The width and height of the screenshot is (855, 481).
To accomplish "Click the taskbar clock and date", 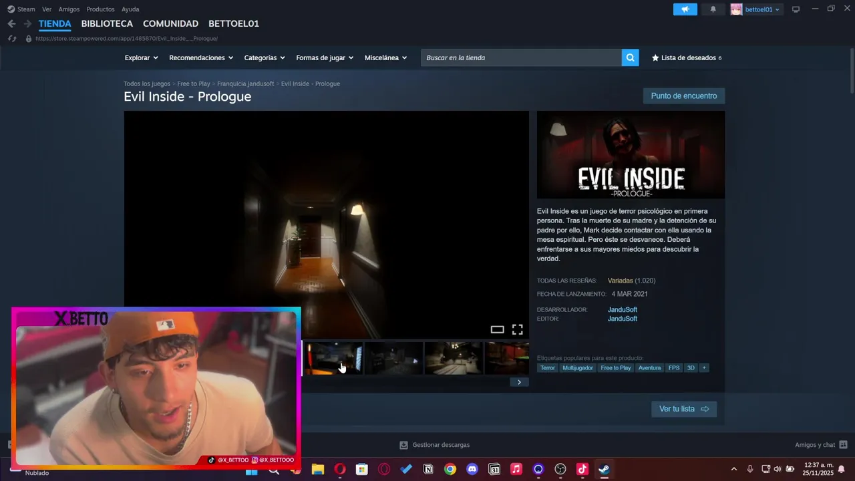I will (818, 469).
